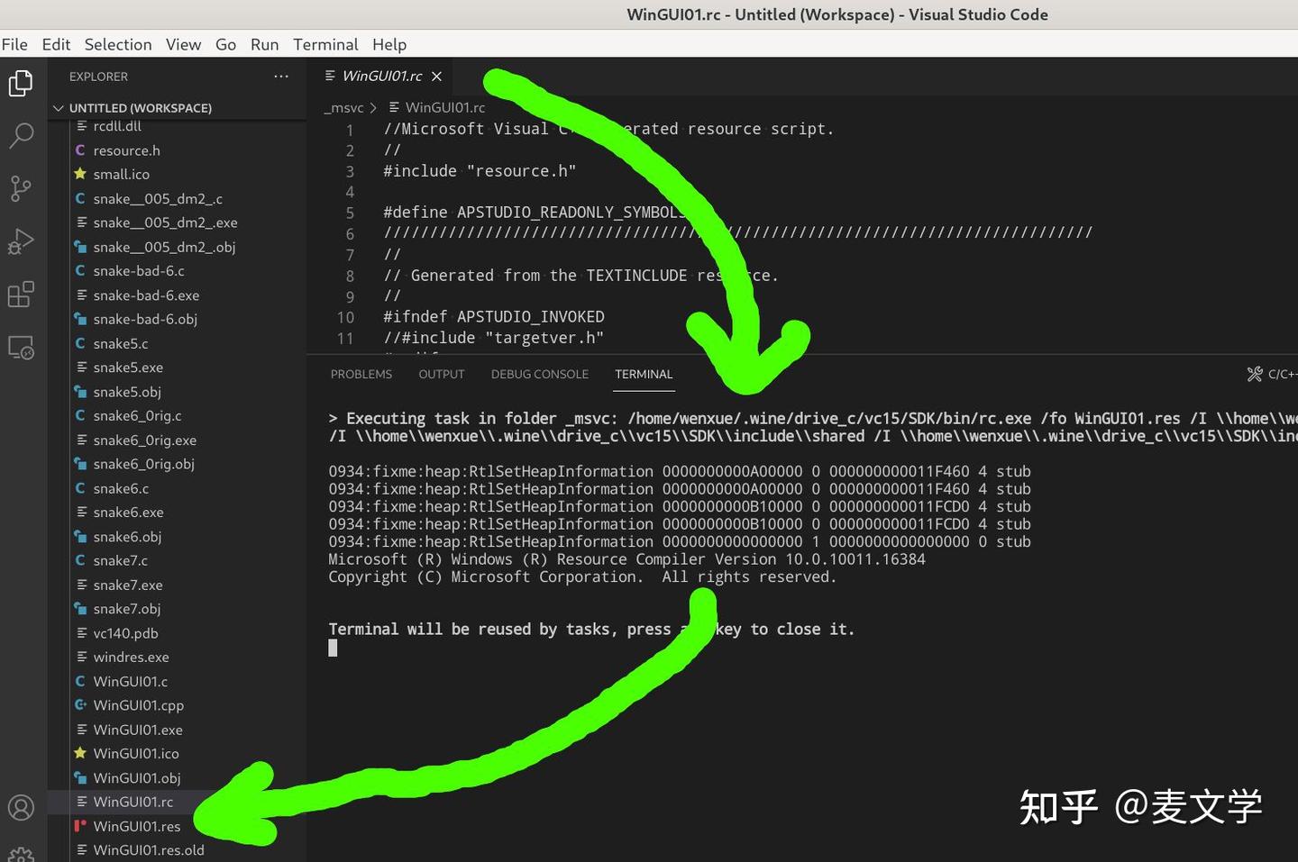Viewport: 1298px width, 862px height.
Task: Select snake6.exe in the explorer
Action: tap(128, 513)
